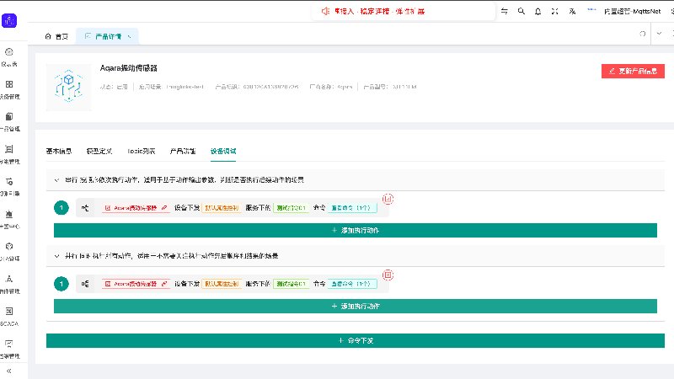674x379 pixels.
Task: Open the monitor screen icon below SCADA
Action: (x=9, y=344)
